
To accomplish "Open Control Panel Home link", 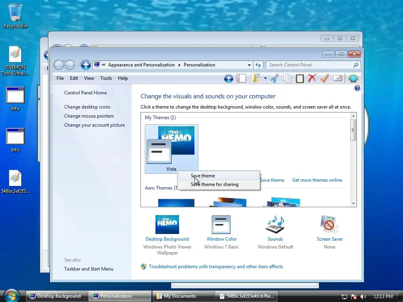I will [85, 93].
